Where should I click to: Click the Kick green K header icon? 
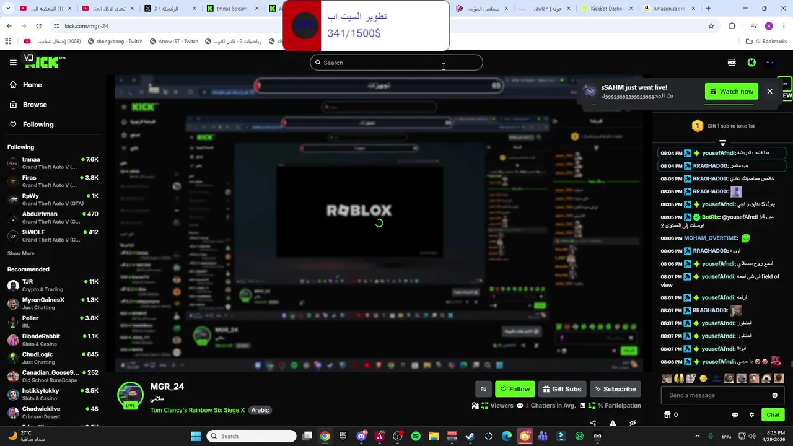(x=751, y=63)
